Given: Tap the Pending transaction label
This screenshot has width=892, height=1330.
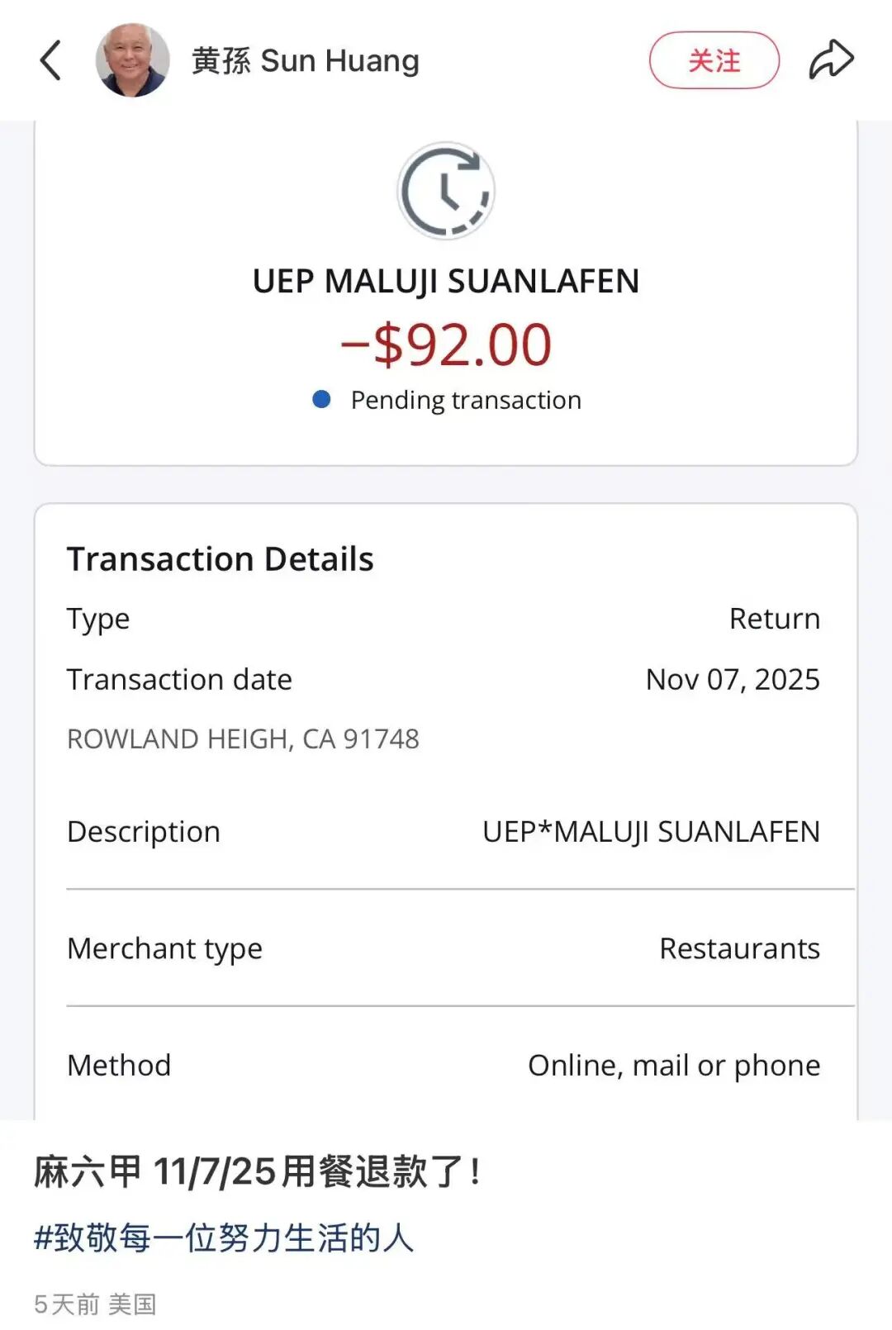Looking at the screenshot, I should pyautogui.click(x=466, y=400).
